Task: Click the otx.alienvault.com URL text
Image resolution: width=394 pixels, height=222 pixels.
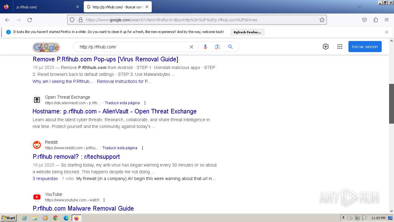Action: click(72, 103)
